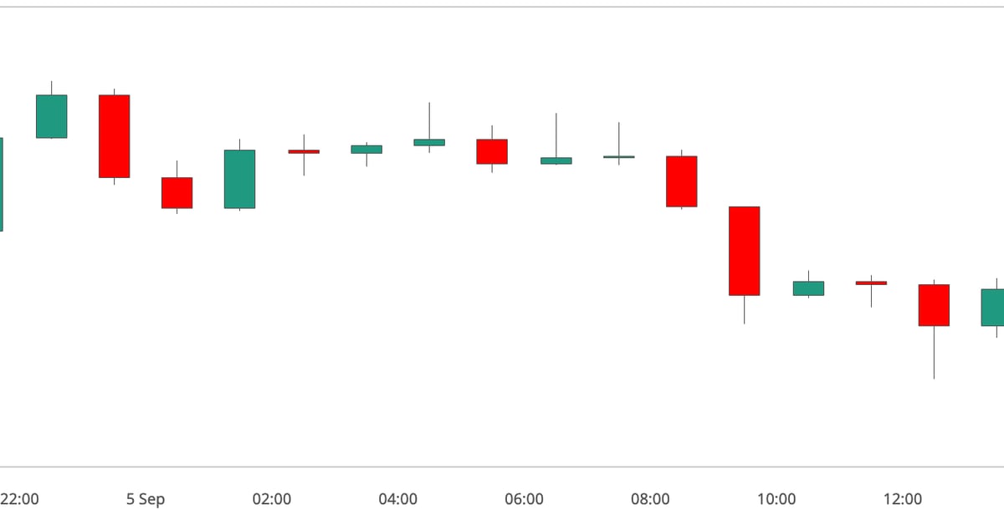Click the red candle right after 5 Sep
The image size is (1004, 525).
[x=177, y=192]
